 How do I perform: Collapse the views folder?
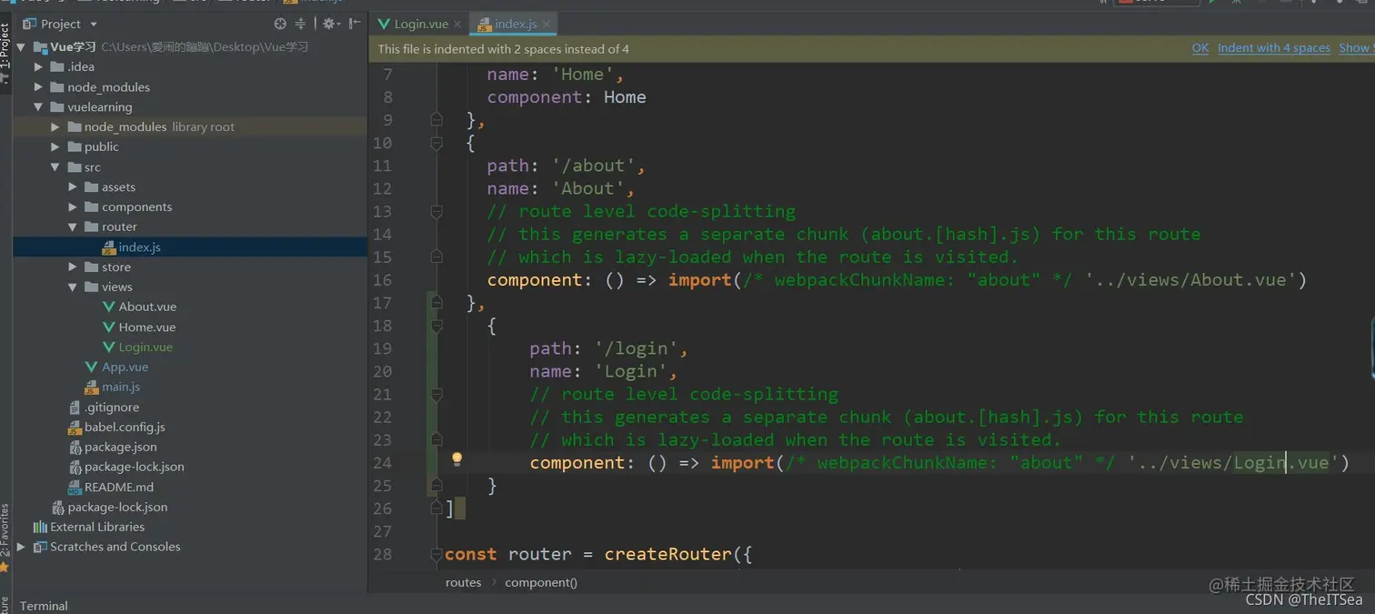[73, 287]
